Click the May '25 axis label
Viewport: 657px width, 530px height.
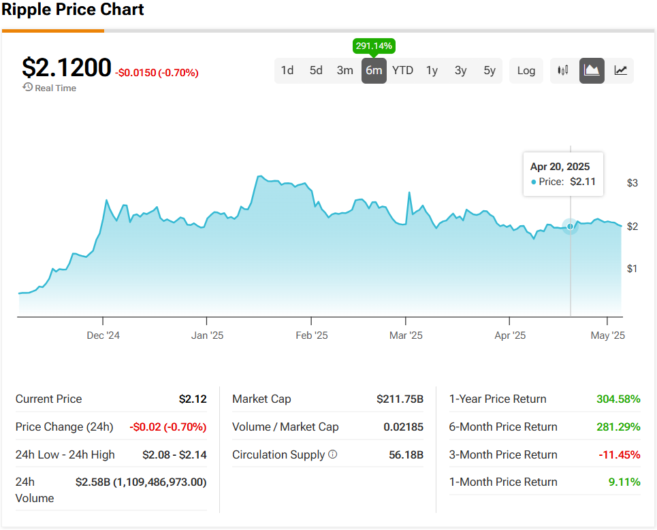pos(607,335)
